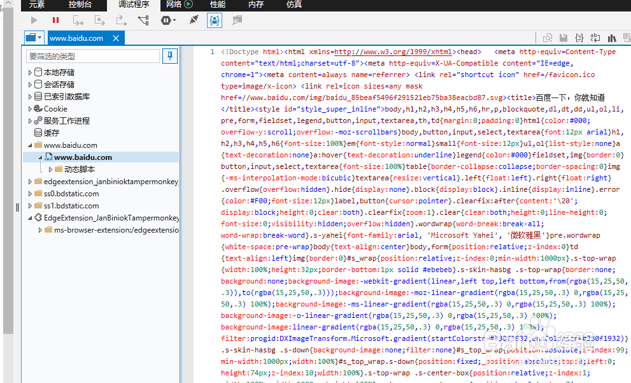Click the http://www.w3.org/1999/xhtml link in code

coord(393,52)
